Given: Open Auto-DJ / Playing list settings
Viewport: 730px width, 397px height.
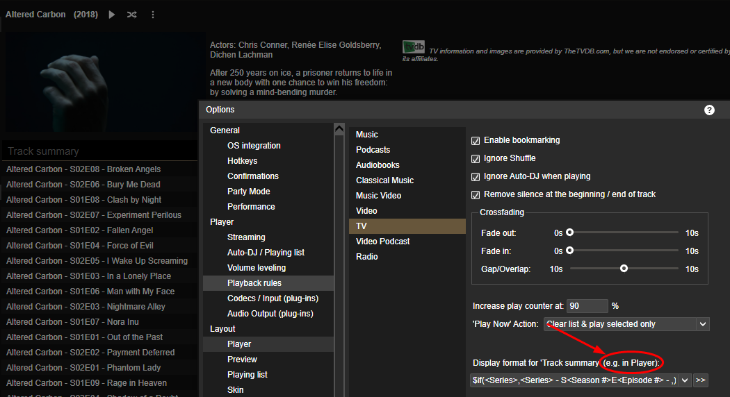Looking at the screenshot, I should coord(266,253).
